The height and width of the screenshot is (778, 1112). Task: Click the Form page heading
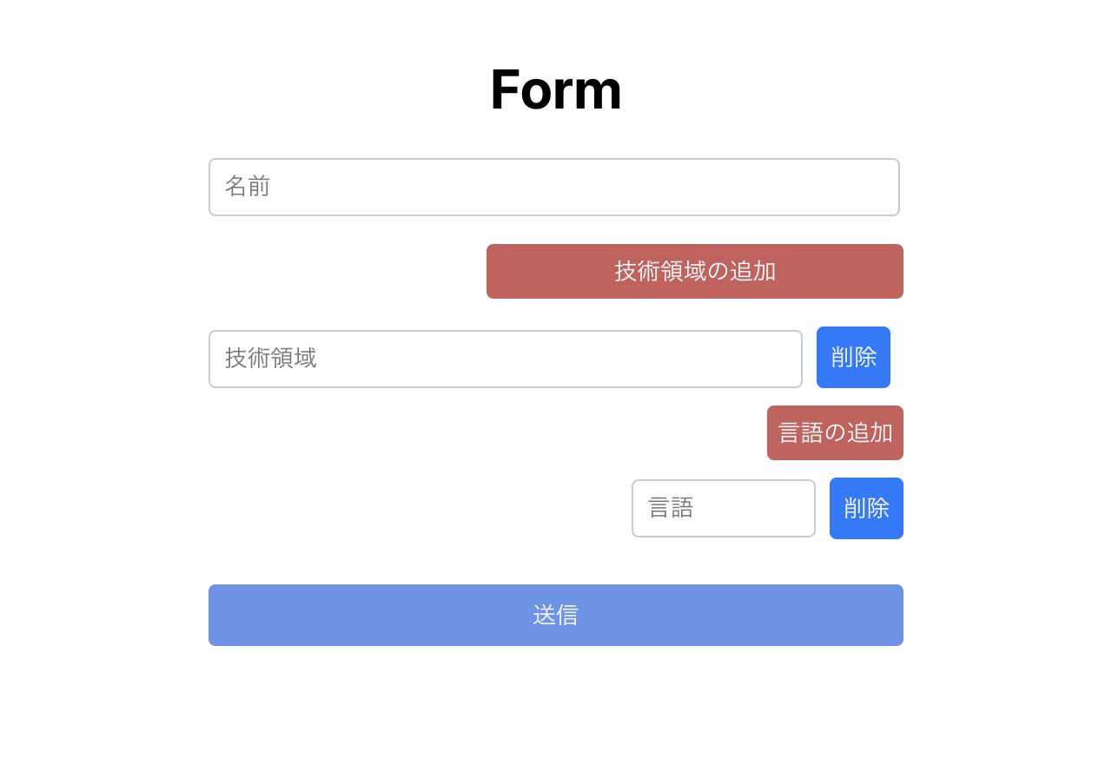(x=556, y=89)
